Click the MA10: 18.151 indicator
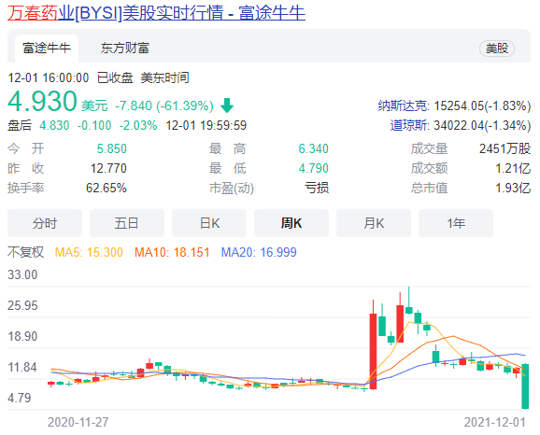Screen dimensions: 540x435 [172, 252]
